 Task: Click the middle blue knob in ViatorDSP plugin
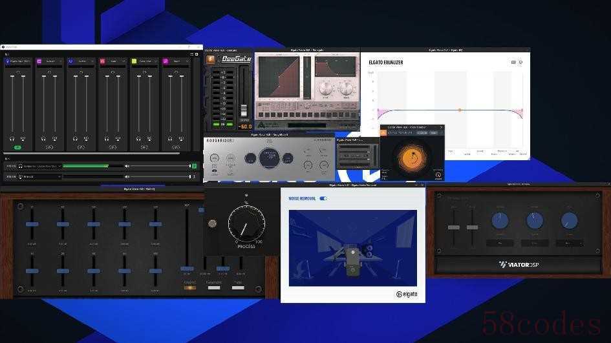click(535, 220)
